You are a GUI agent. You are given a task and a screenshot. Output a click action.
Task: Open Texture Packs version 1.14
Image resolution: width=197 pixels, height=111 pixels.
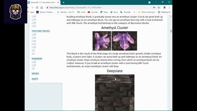34,41
